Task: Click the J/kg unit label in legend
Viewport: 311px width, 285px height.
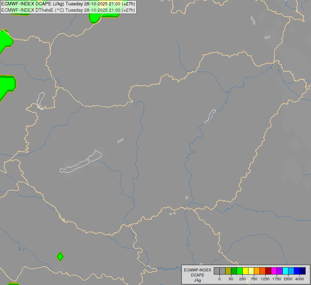Action: click(x=198, y=280)
